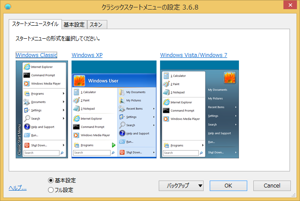Open the ヘルプ link
Viewport: 300px width, 201px height.
tap(17, 188)
